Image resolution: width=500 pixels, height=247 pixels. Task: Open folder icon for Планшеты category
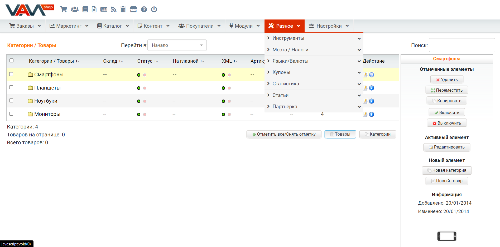click(31, 88)
